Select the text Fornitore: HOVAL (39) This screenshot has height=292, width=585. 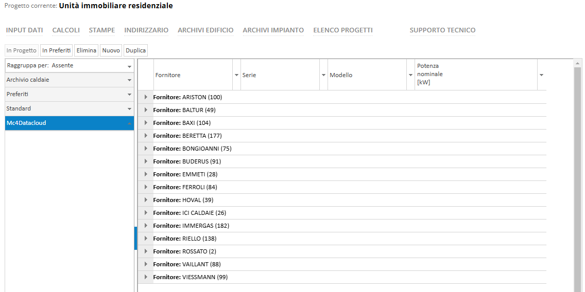183,200
